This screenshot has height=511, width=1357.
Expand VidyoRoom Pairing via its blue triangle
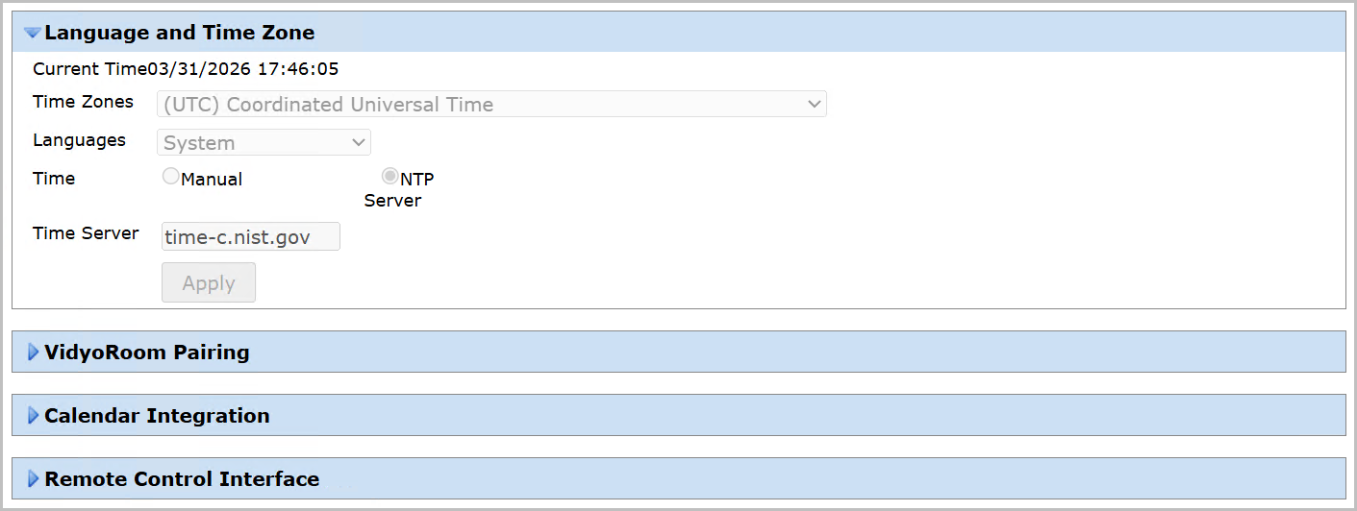pyautogui.click(x=34, y=353)
